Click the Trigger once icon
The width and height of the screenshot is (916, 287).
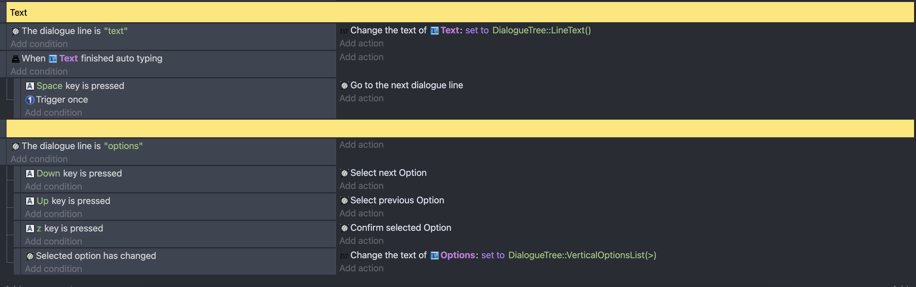click(30, 100)
